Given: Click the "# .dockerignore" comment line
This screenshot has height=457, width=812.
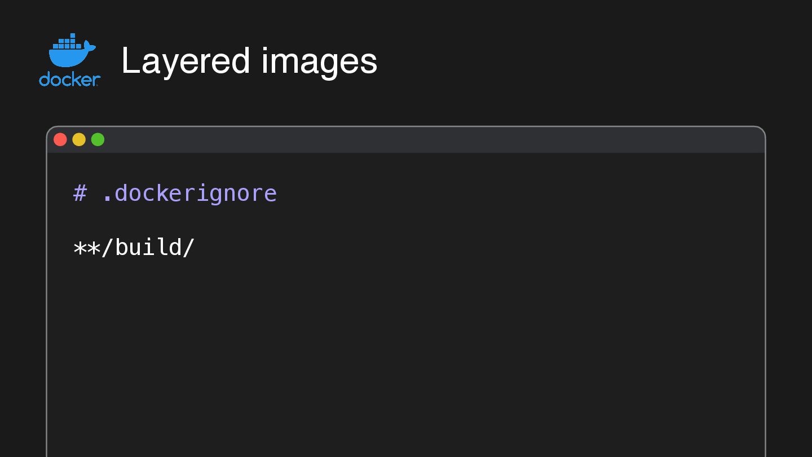Looking at the screenshot, I should pyautogui.click(x=175, y=194).
